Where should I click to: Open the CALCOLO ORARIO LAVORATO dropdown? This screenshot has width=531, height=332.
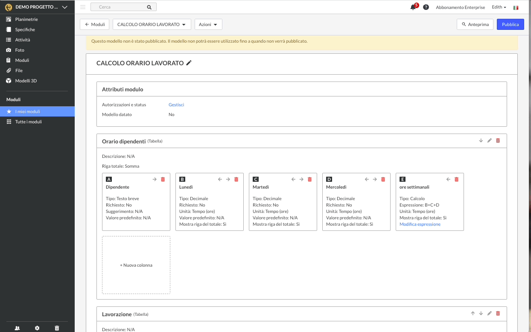(x=152, y=24)
